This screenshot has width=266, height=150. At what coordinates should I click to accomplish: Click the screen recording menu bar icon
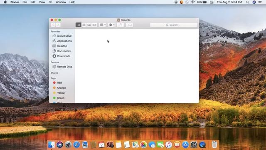[176, 2]
